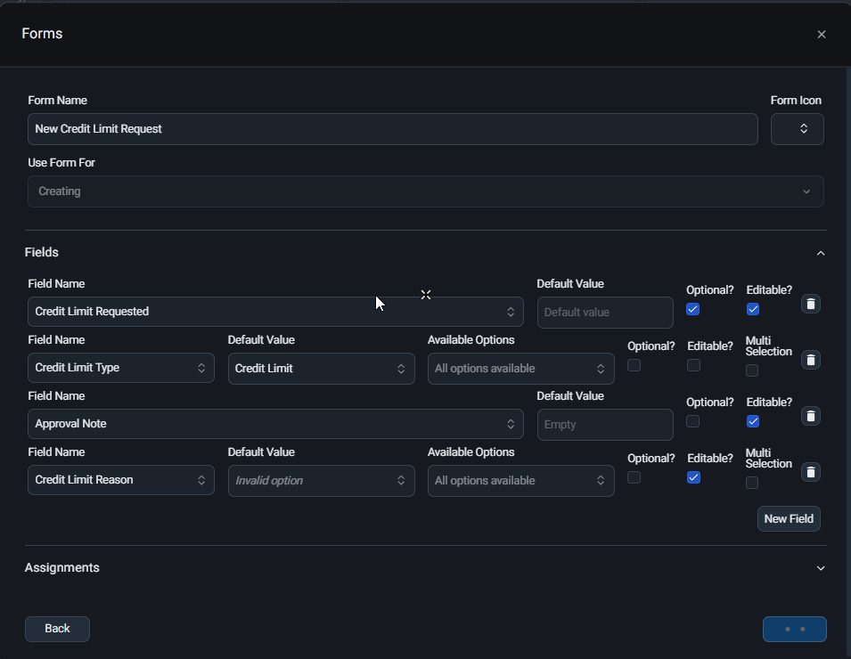This screenshot has height=659, width=851.
Task: Uncheck Editable for Approval Note
Action: [x=753, y=421]
